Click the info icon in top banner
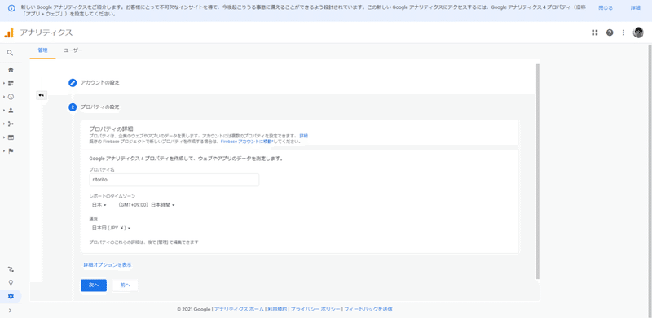The height and width of the screenshot is (318, 652). point(11,8)
